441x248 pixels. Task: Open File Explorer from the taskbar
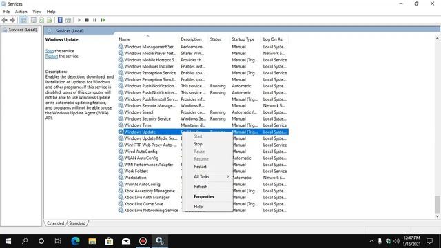tap(92, 241)
